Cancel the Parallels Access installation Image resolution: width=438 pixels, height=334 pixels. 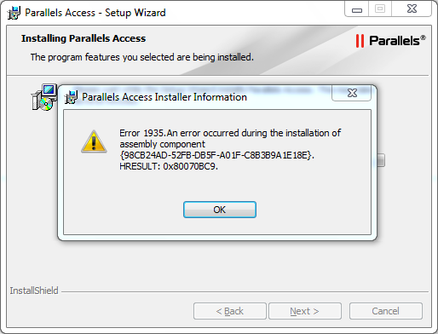coord(386,311)
